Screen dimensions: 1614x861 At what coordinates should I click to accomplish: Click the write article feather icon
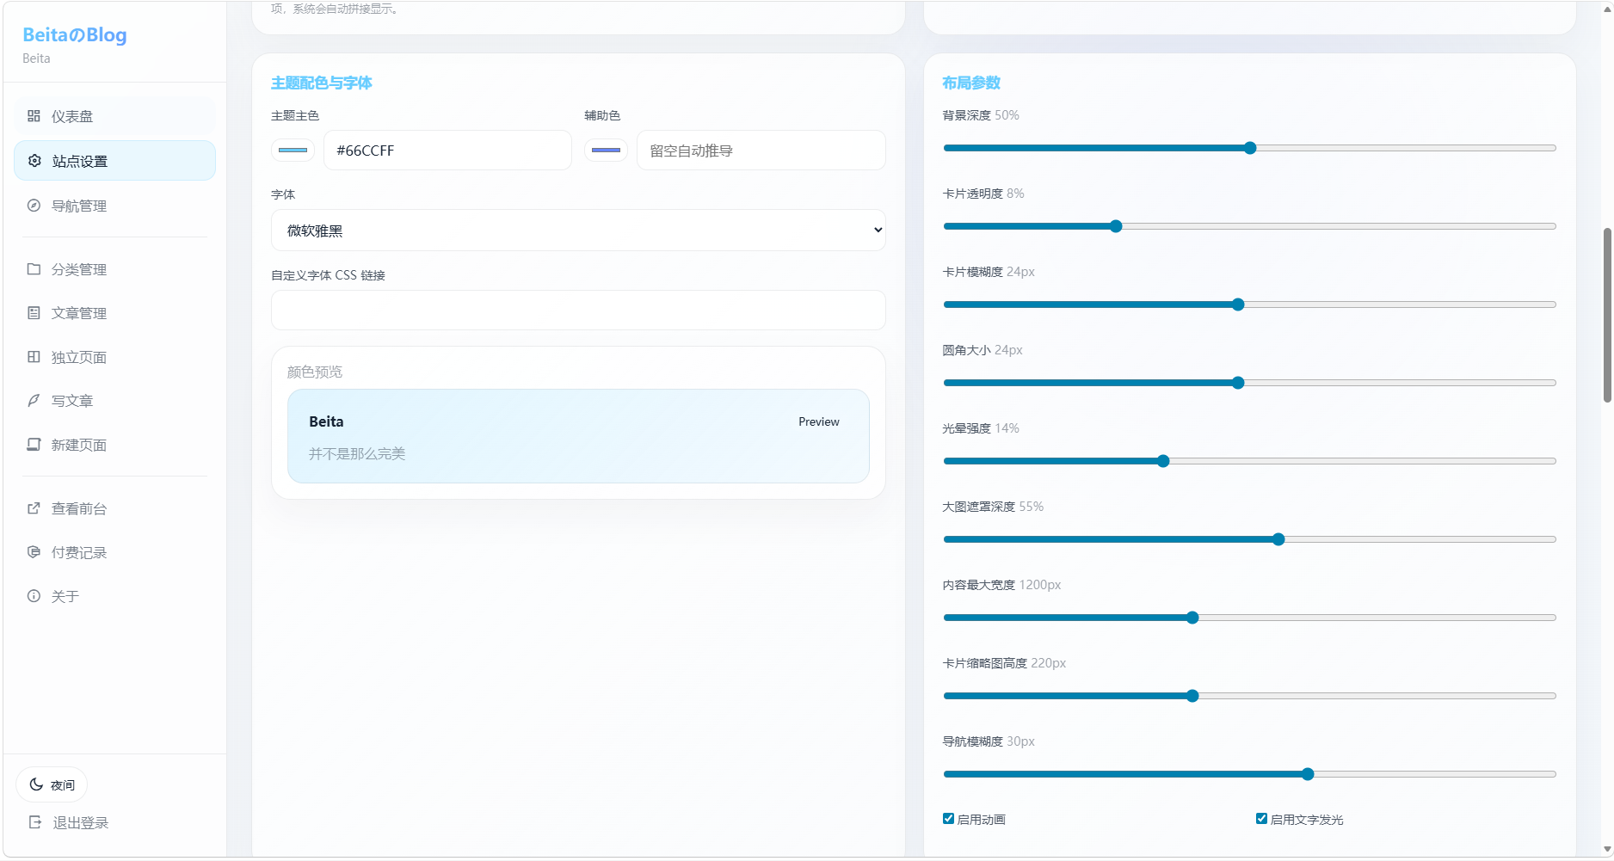34,401
